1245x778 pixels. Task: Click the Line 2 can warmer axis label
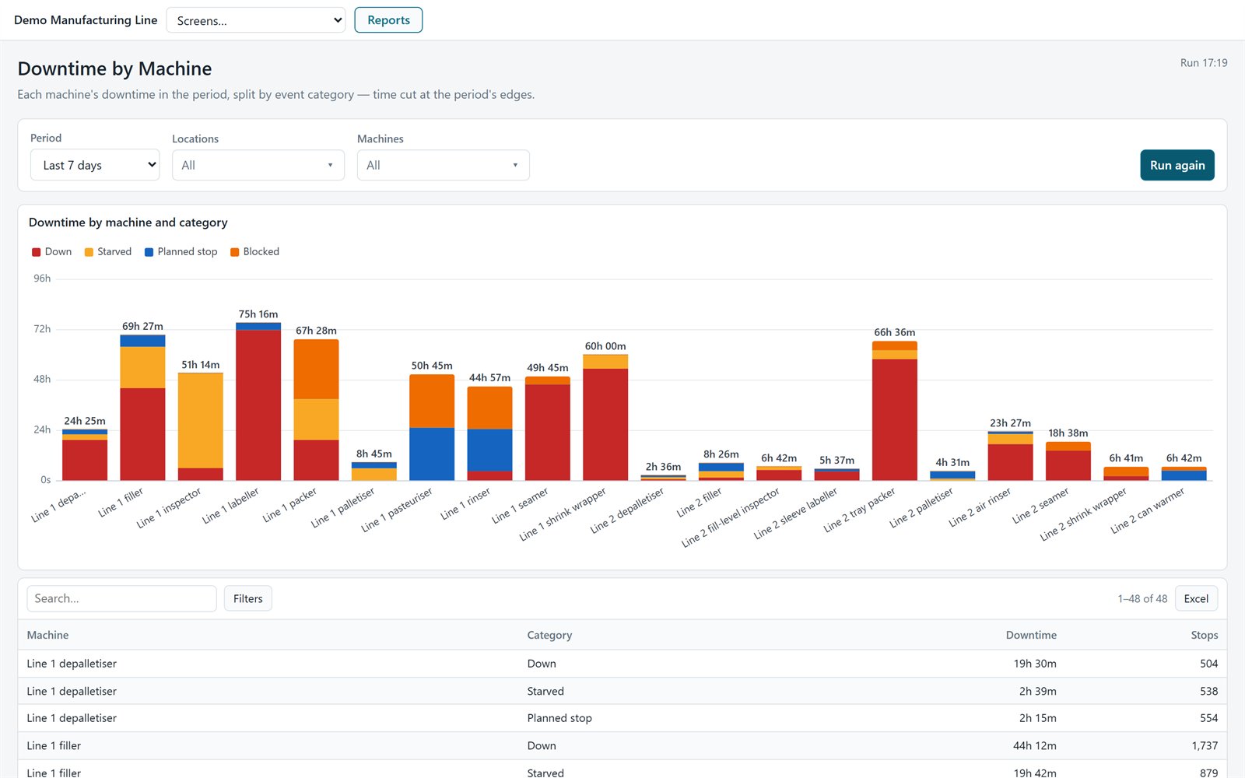tap(1148, 510)
